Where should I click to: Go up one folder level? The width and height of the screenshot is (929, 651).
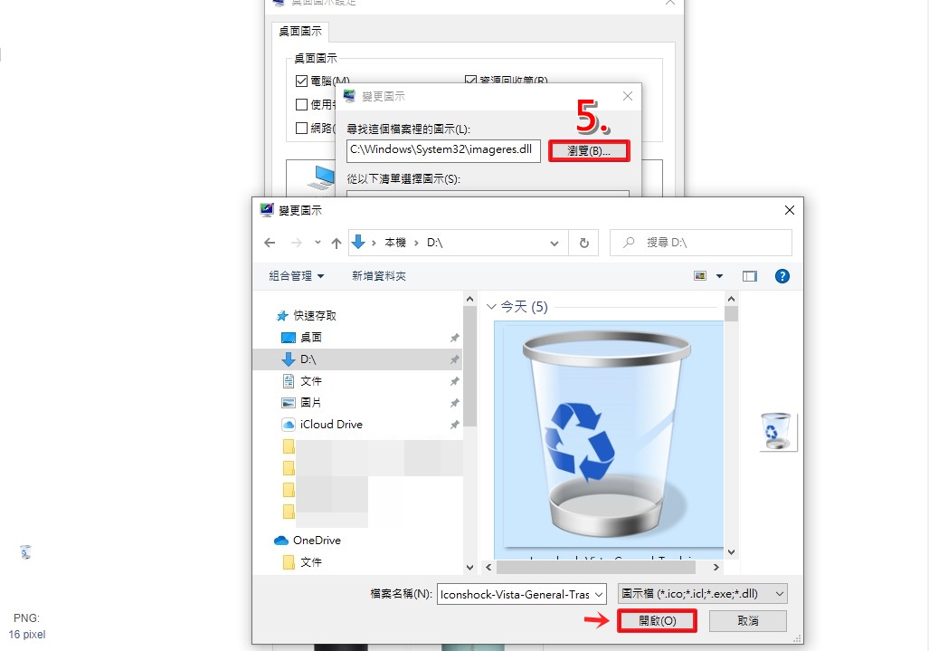(337, 243)
